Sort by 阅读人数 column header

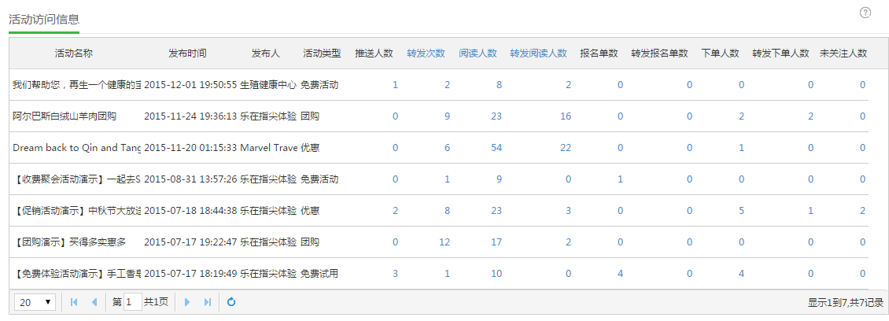478,53
